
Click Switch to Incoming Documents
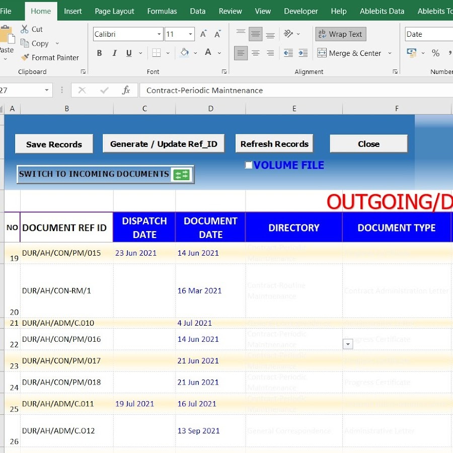[x=106, y=174]
